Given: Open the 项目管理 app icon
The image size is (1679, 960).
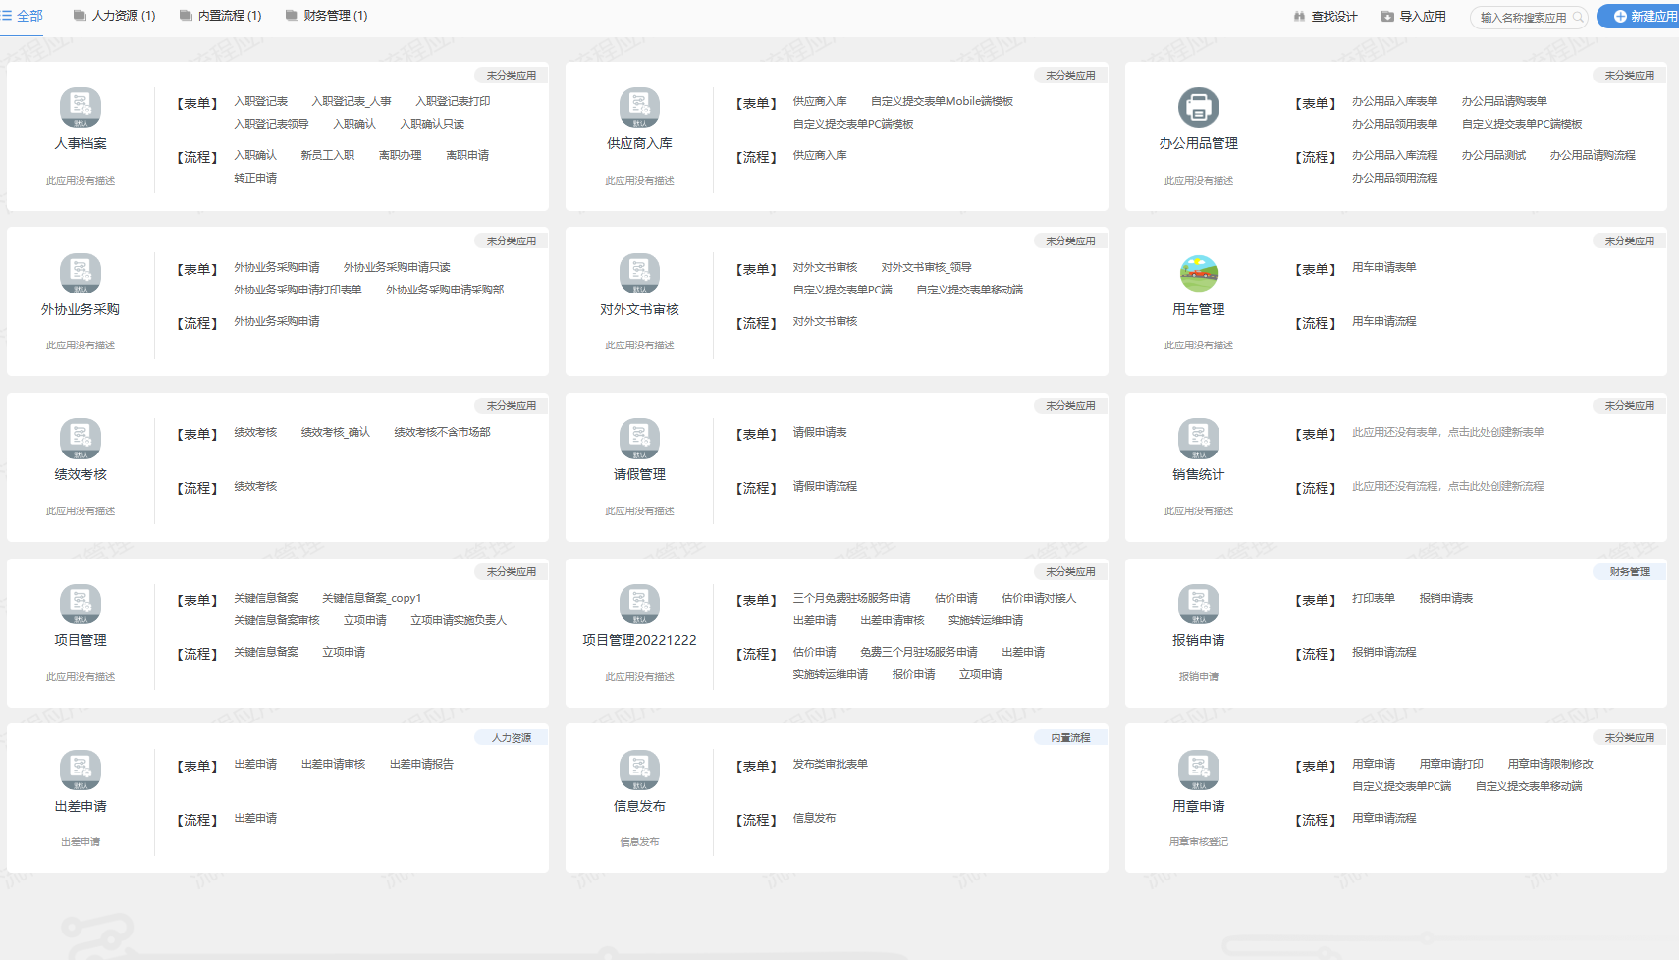Looking at the screenshot, I should [81, 605].
